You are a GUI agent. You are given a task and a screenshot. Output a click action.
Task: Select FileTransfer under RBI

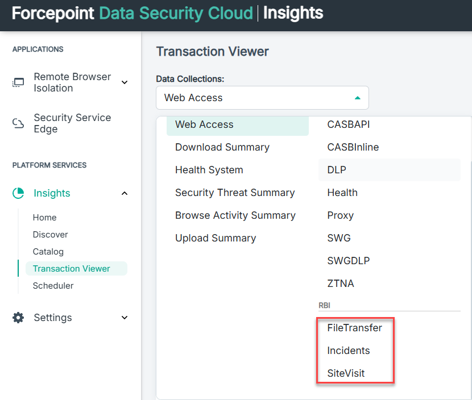coord(354,328)
